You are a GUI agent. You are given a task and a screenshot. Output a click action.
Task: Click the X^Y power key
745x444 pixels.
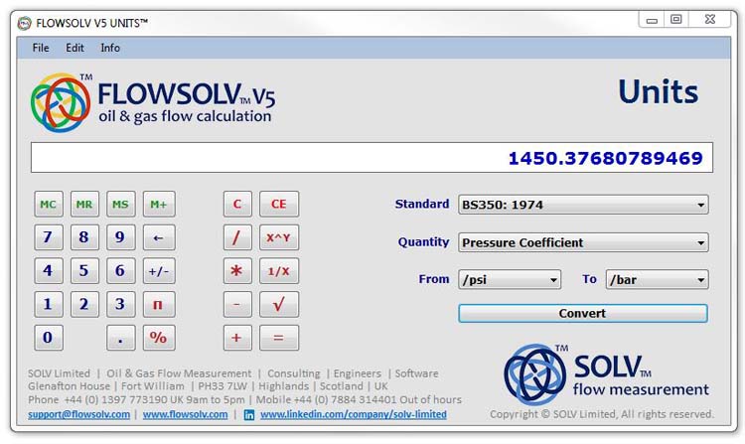(x=279, y=237)
